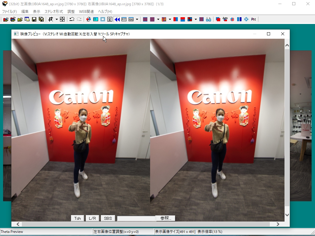This screenshot has width=315, height=236.
Task: Undo the last action
Action: coord(72,19)
